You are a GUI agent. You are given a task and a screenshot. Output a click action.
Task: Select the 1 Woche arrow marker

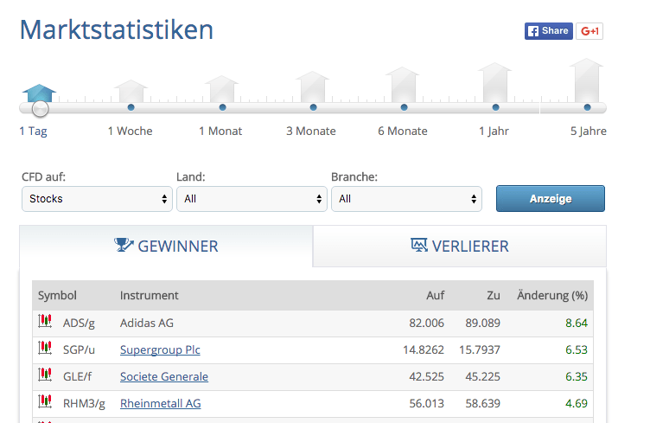click(131, 91)
